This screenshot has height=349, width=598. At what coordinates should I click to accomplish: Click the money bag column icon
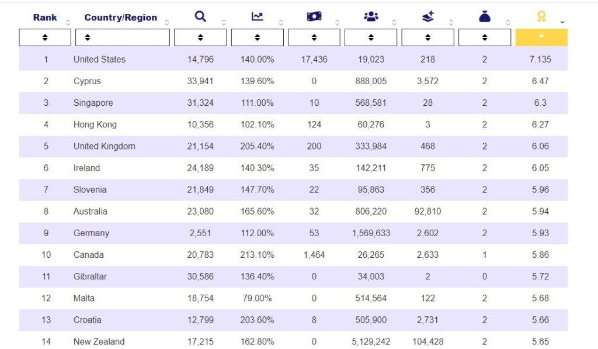point(484,16)
